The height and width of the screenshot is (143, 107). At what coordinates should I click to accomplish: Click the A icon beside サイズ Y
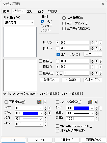pyautogui.click(x=96, y=48)
